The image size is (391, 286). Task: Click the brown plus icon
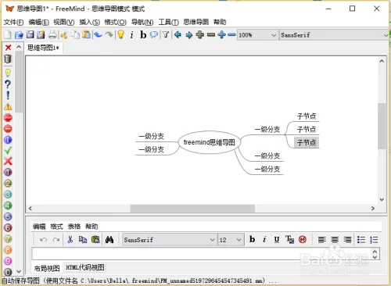[x=200, y=34]
